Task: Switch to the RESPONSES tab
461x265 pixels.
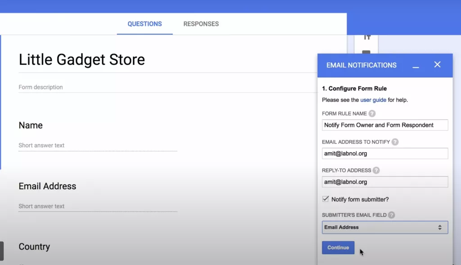Action: pos(201,24)
